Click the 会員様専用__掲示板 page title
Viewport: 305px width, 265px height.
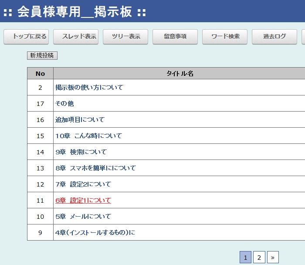click(75, 12)
